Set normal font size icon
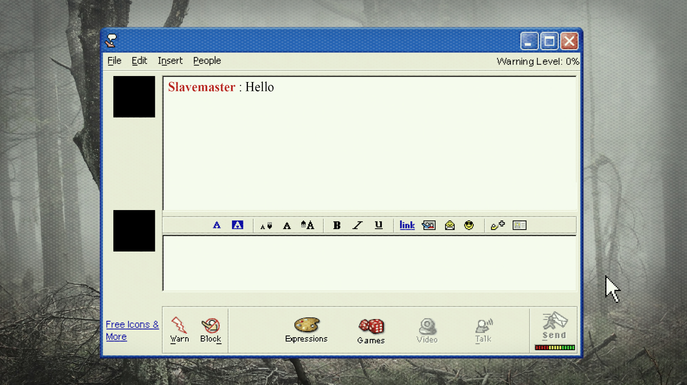This screenshot has width=687, height=385. (287, 226)
